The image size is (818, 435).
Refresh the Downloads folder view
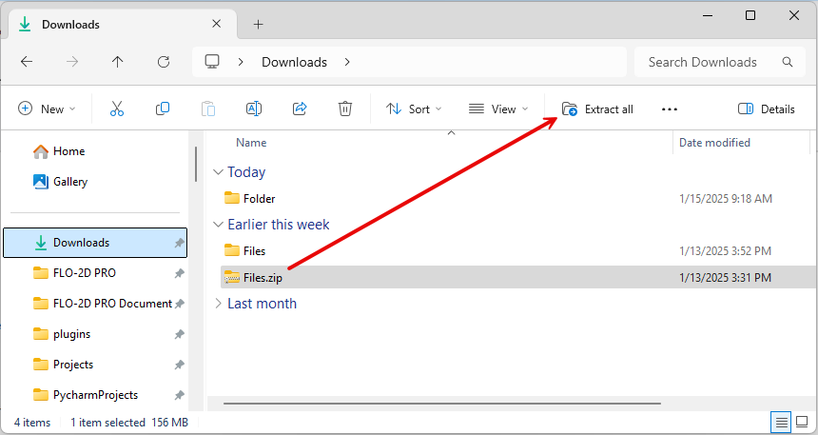click(x=163, y=62)
